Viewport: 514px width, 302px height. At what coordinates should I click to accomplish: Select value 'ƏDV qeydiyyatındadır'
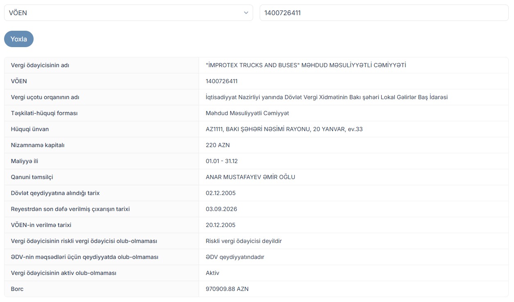(235, 257)
